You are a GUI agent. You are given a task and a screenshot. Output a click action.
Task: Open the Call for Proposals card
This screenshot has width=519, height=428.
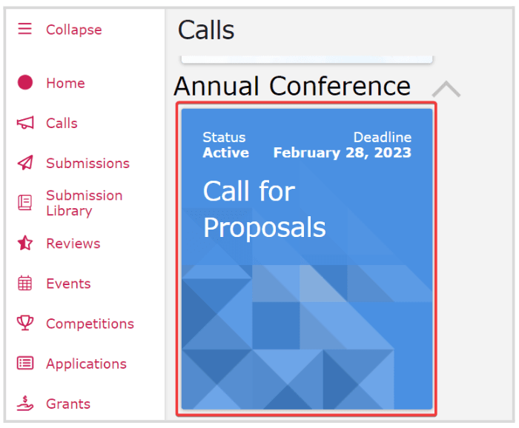tap(307, 258)
